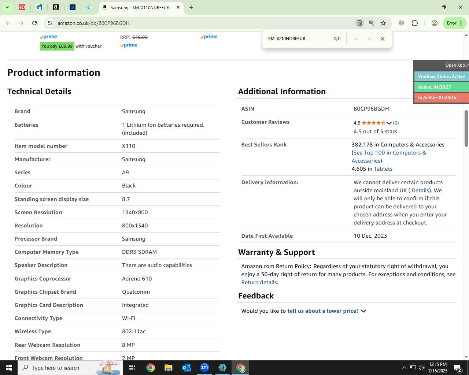Switch to the first red pinned tab
The width and height of the screenshot is (469, 375).
(x=22, y=7)
